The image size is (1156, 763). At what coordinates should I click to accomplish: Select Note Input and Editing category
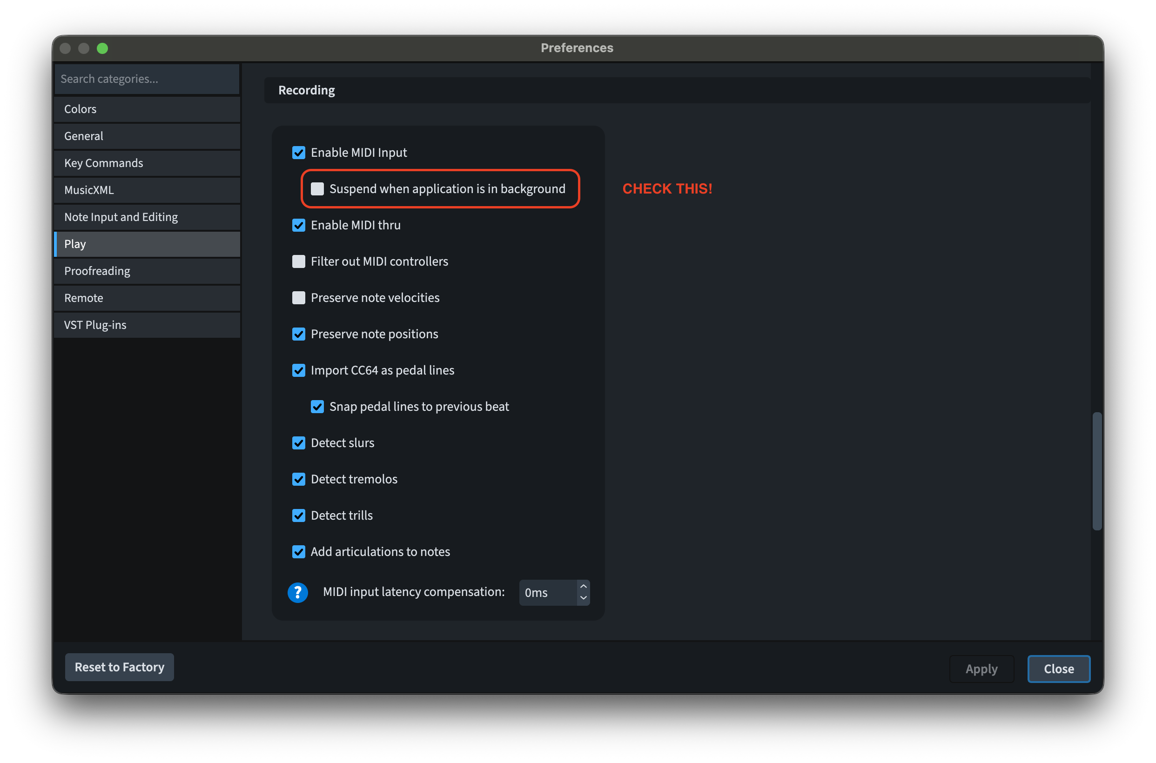click(x=147, y=217)
